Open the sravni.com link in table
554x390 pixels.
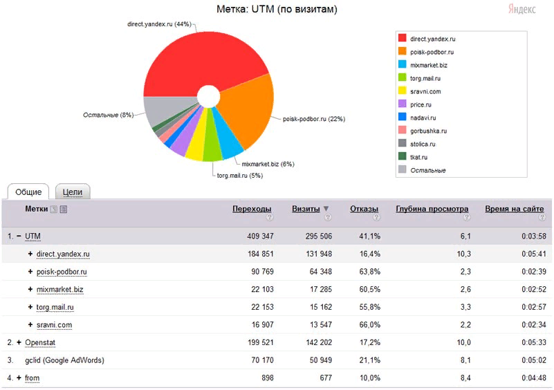(54, 324)
